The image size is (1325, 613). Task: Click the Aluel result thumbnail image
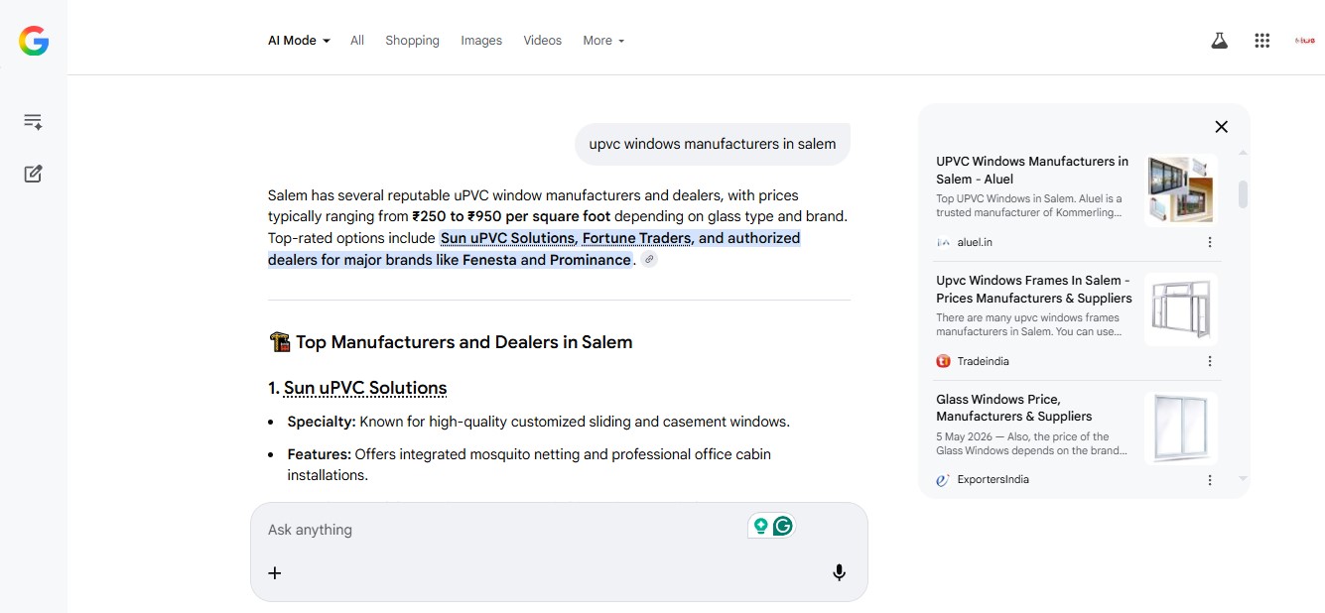point(1181,190)
